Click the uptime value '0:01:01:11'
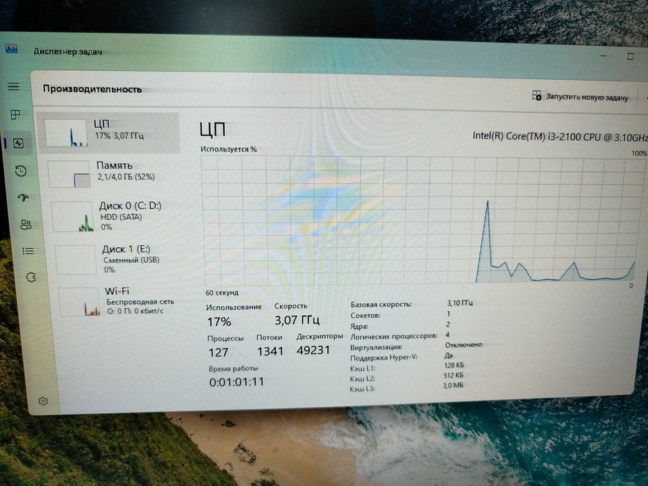The width and height of the screenshot is (648, 486). coord(237,382)
